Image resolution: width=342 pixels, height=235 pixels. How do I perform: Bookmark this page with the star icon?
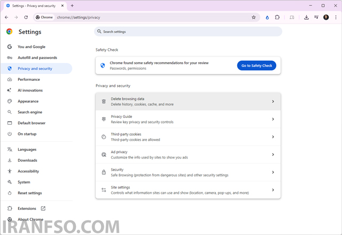[253, 17]
